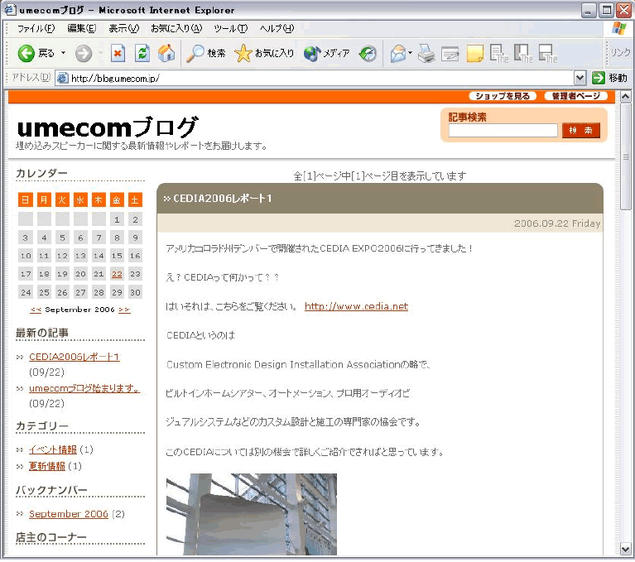Click the ショップを見る button

pyautogui.click(x=503, y=96)
